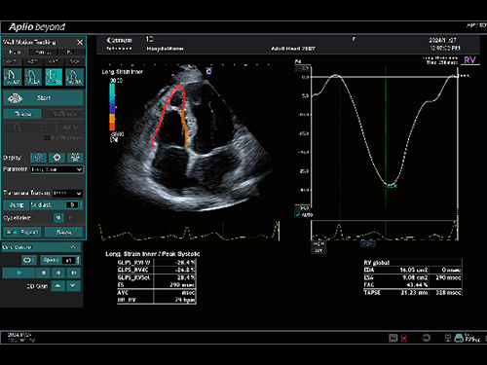Collapse the Cine Control panel
The height and width of the screenshot is (365, 487).
tap(73, 247)
